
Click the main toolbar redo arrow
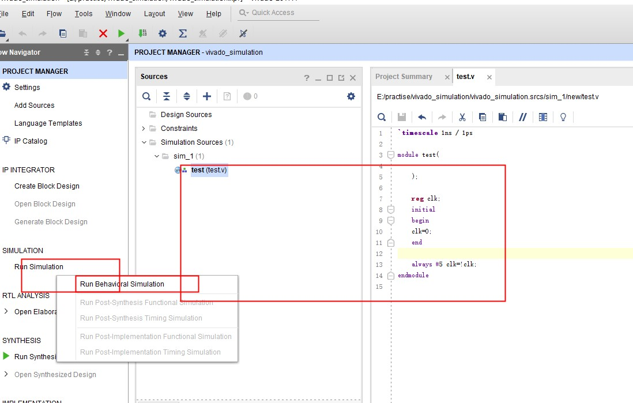43,33
